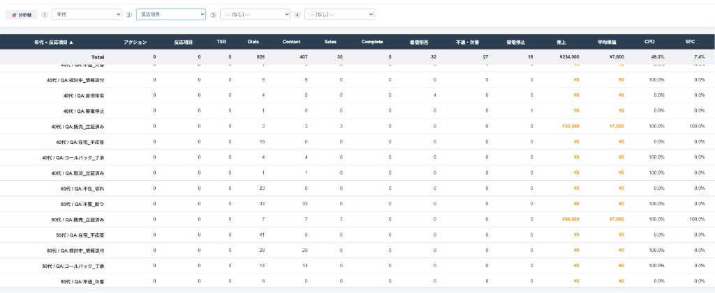Open the third axis dropdown labeled ③
Image resolution: width=715 pixels, height=293 pixels.
[x=255, y=15]
